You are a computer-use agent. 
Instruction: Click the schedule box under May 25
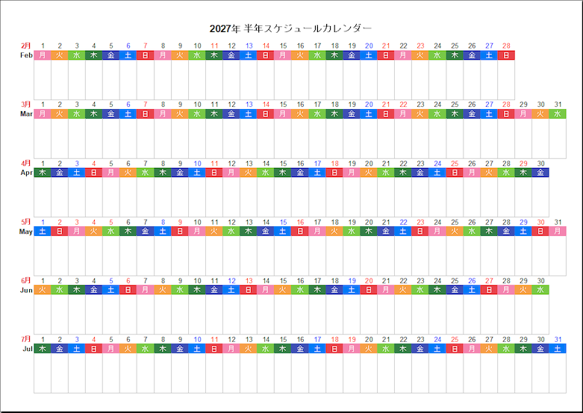tap(455, 256)
